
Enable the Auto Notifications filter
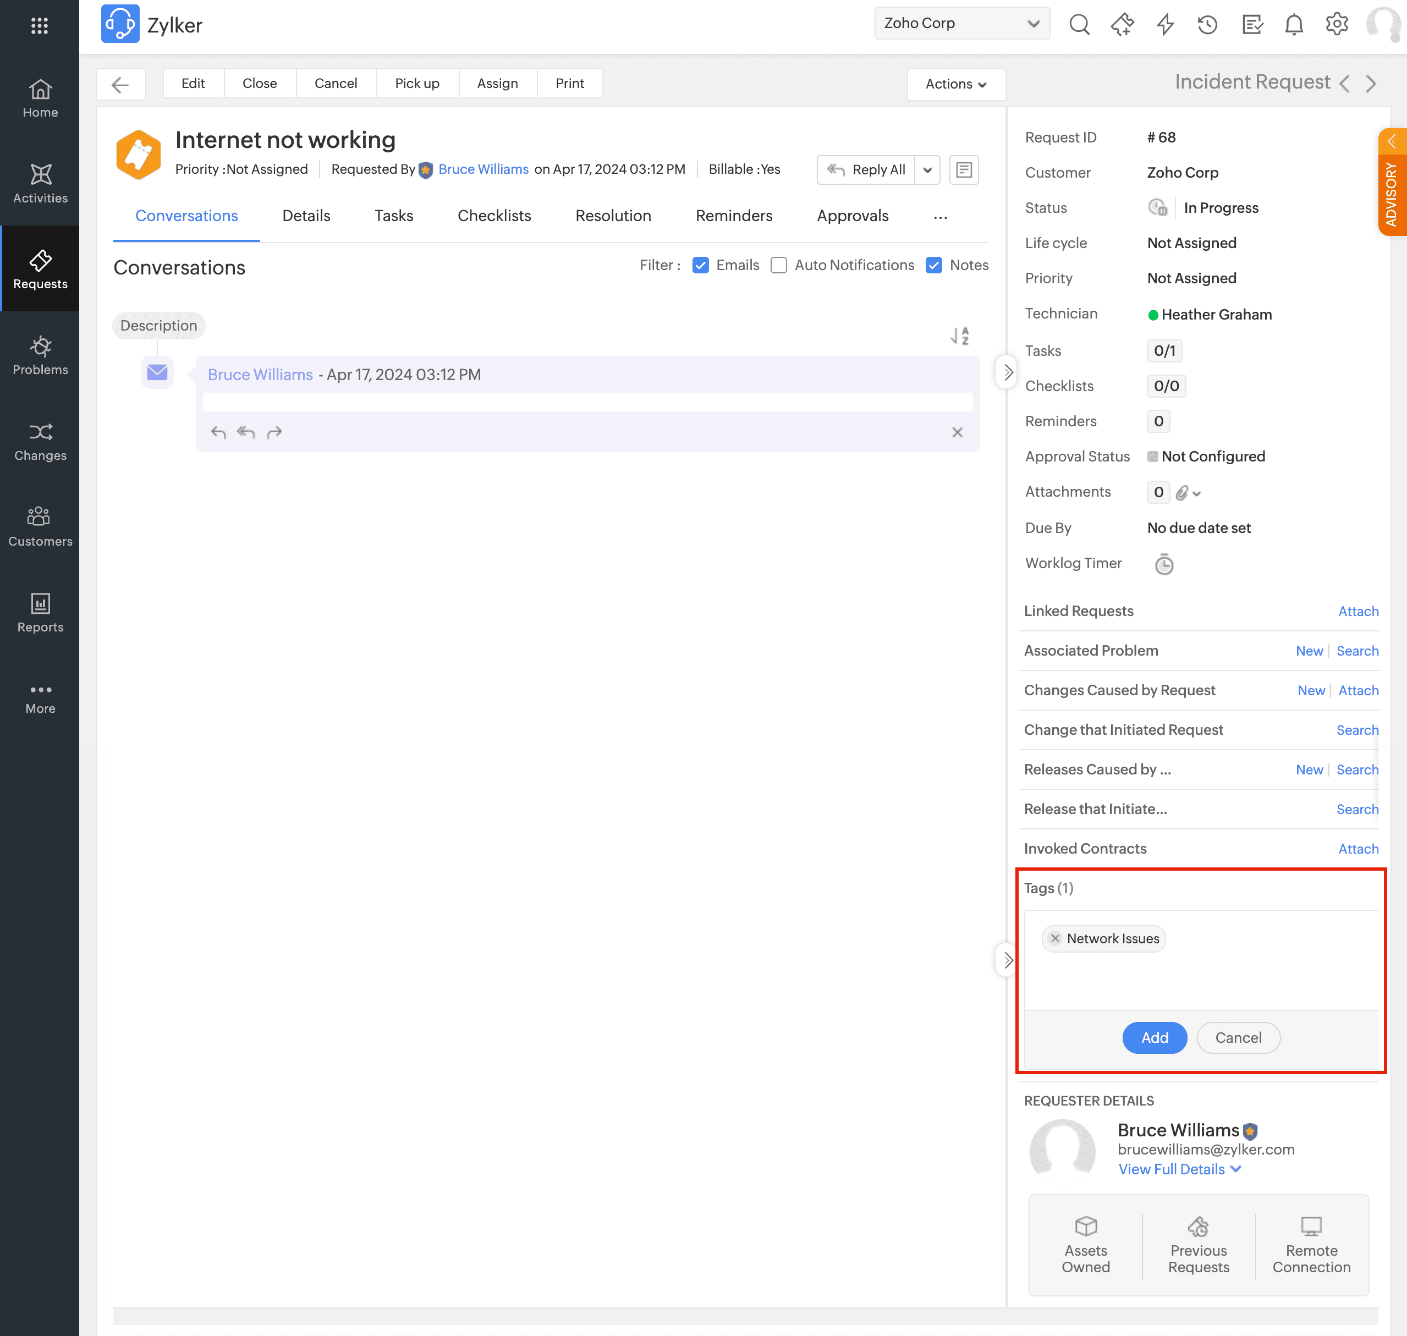[x=779, y=265]
